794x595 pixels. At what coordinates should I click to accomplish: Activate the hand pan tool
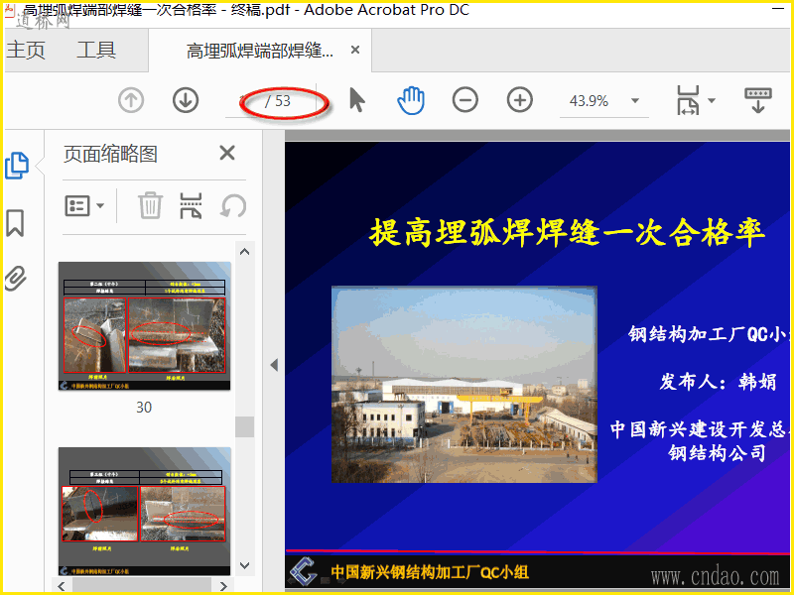[411, 100]
